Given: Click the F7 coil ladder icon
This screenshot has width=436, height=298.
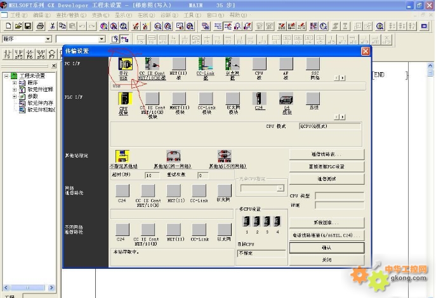Looking at the screenshot, I should pos(51,54).
